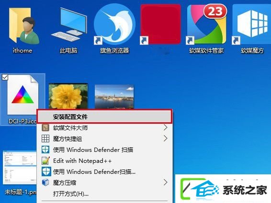This screenshot has height=203, width=271.
Task: Choose Edit with Notepad++ menu entry
Action: [104, 161]
